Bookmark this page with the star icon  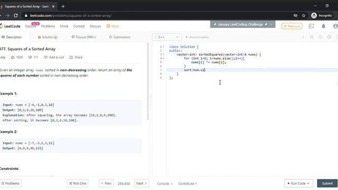click(304, 15)
